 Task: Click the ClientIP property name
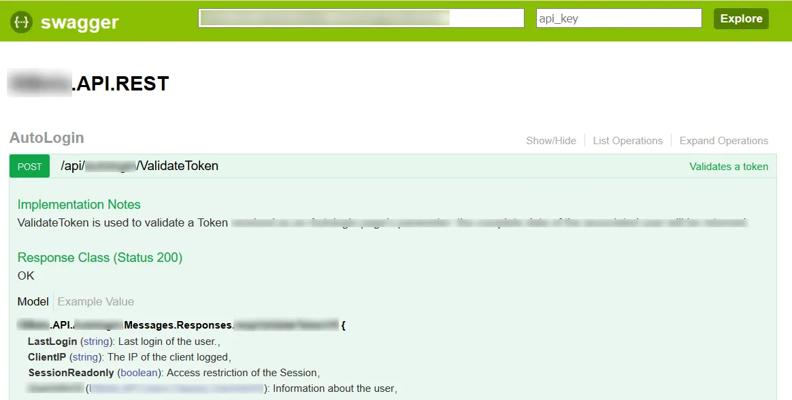click(x=47, y=357)
